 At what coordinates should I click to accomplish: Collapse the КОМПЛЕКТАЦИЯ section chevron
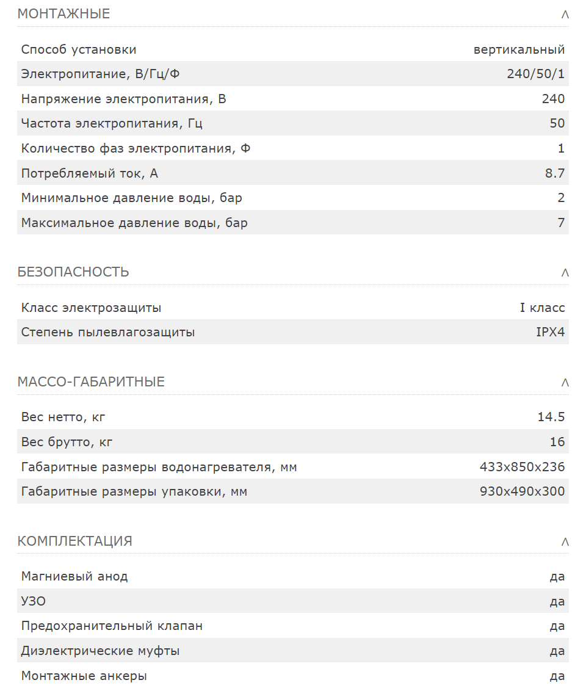click(x=565, y=541)
